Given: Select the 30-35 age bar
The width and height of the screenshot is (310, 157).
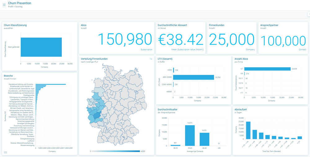Looking at the screenshot, I should coord(175,145).
